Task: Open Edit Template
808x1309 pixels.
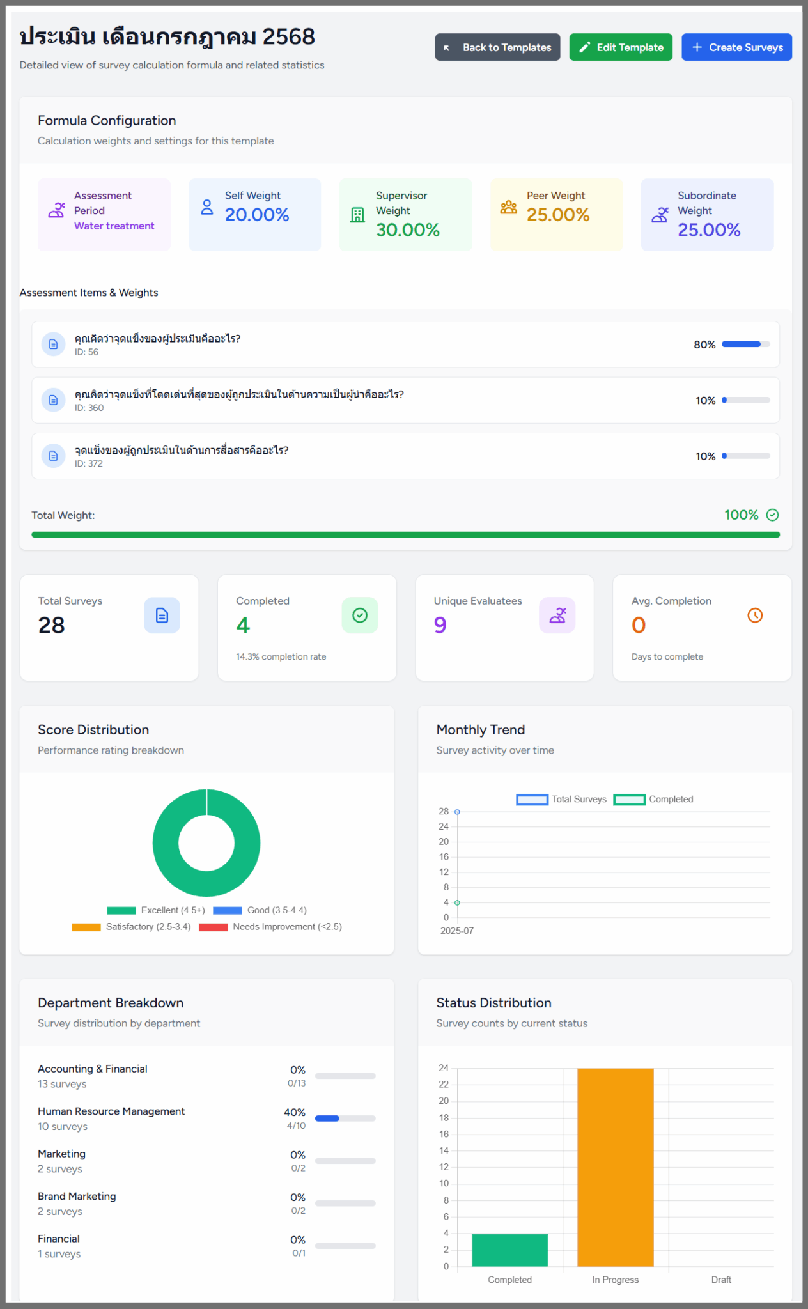Action: pyautogui.click(x=620, y=47)
